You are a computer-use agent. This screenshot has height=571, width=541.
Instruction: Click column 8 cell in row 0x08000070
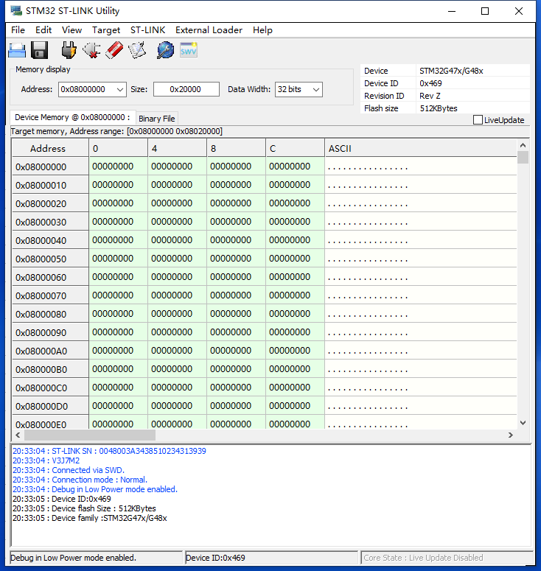tap(236, 295)
